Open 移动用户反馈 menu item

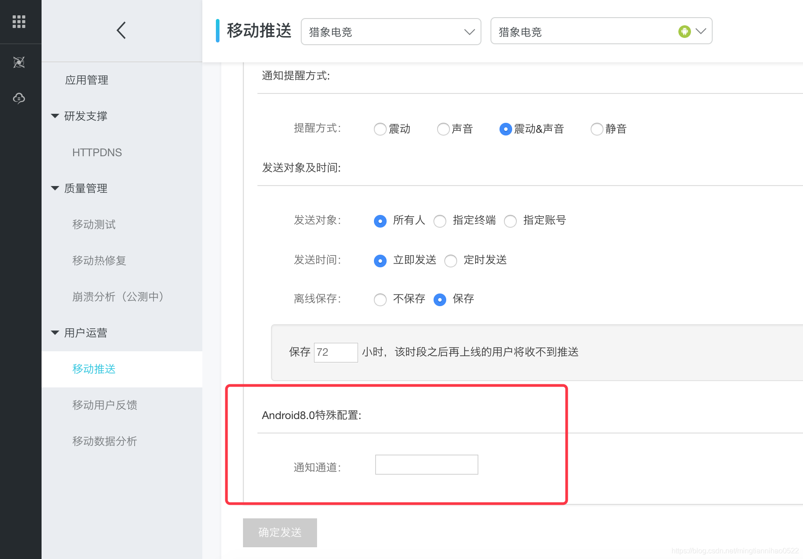click(x=105, y=405)
